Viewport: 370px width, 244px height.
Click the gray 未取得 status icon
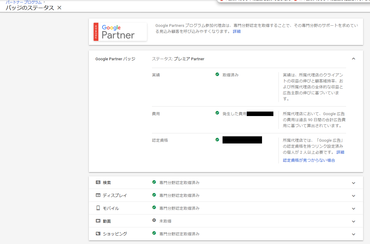[154, 220]
